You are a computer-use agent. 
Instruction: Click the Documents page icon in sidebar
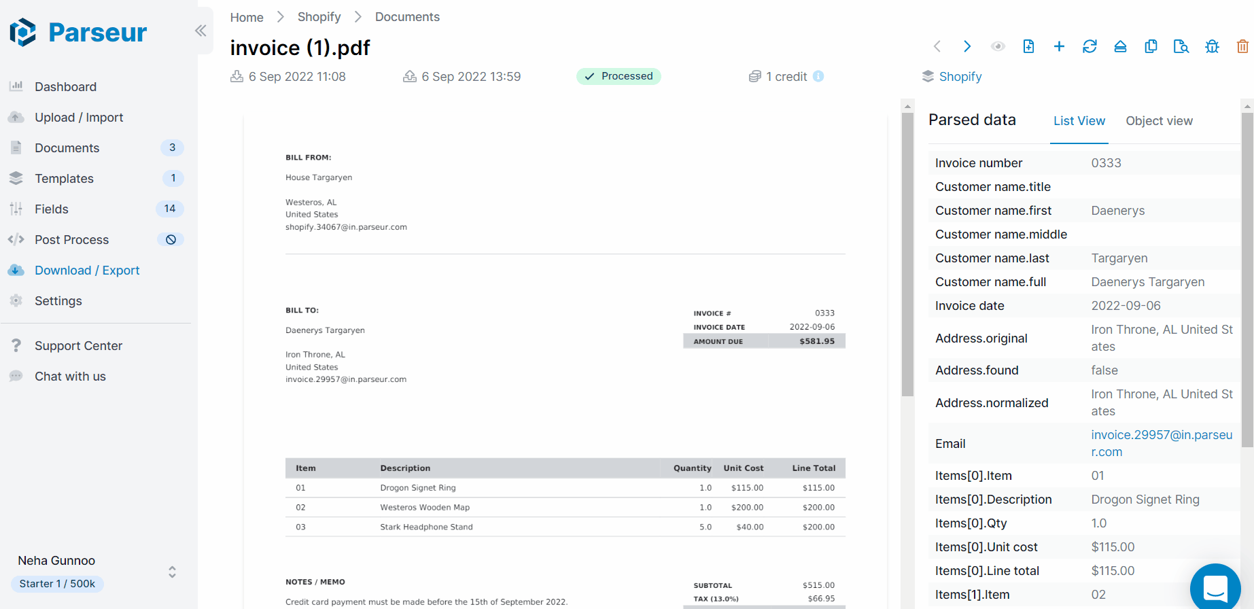(16, 147)
